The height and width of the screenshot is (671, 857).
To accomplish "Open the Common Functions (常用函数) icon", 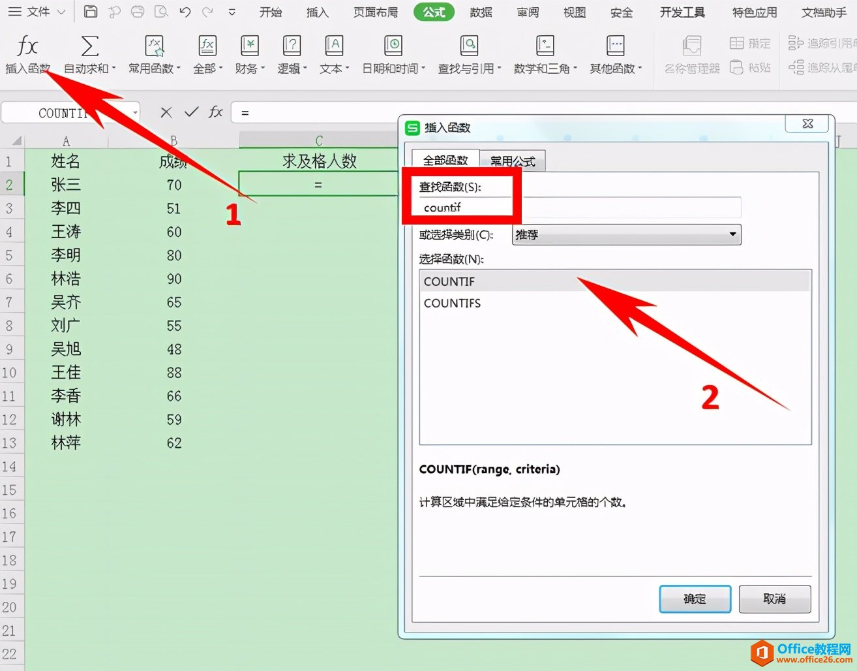I will point(154,46).
